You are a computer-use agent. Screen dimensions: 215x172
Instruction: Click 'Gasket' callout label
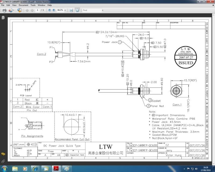pyautogui.click(x=156, y=101)
